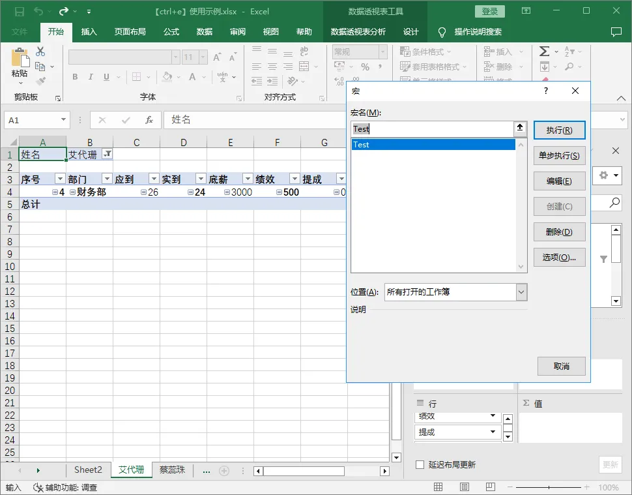Run the macro with 执行 button

coord(559,130)
